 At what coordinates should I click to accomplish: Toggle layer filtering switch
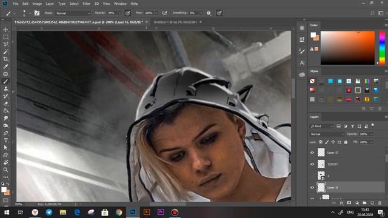pyautogui.click(x=372, y=125)
